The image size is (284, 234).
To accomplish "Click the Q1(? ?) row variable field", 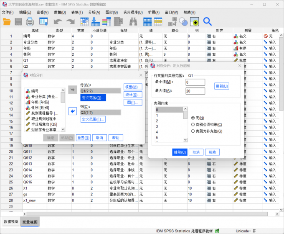I will [101, 91].
